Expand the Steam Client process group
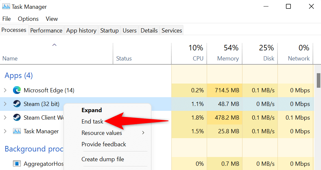Viewport: 321px width, 170px height. (5, 117)
